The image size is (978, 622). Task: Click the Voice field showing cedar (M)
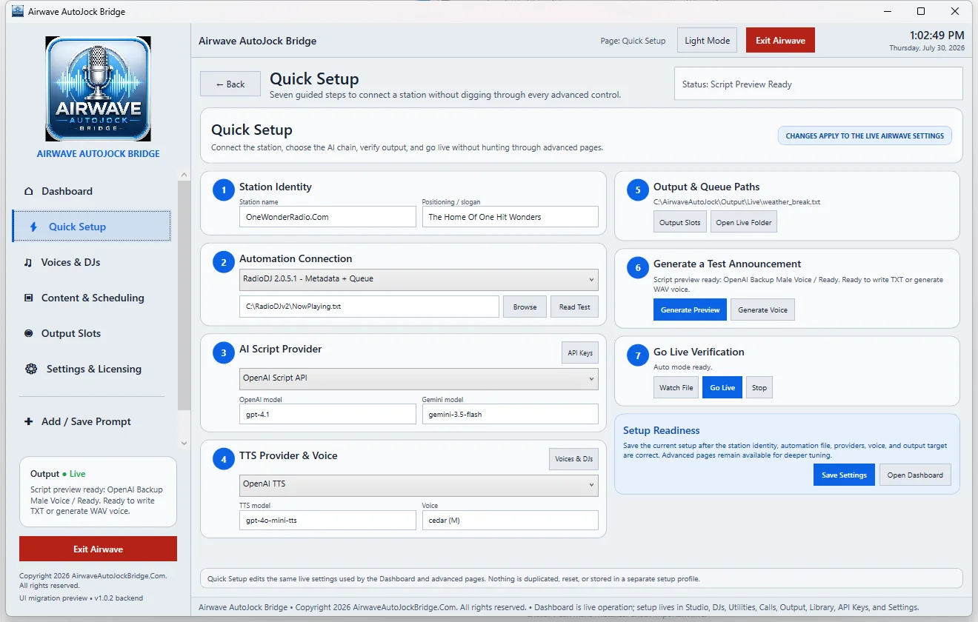tap(510, 520)
